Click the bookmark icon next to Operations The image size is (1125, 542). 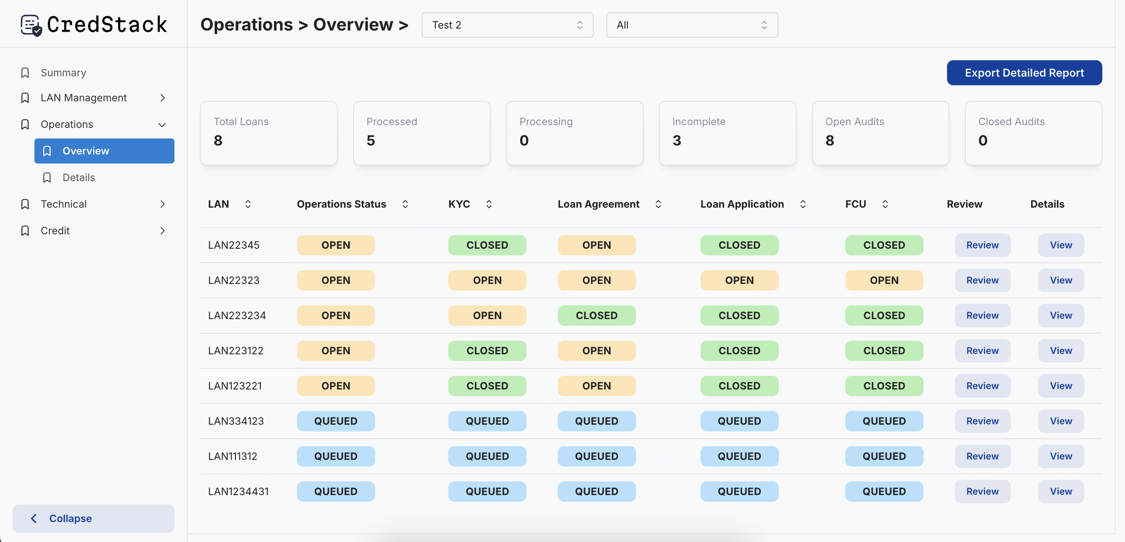click(x=25, y=124)
